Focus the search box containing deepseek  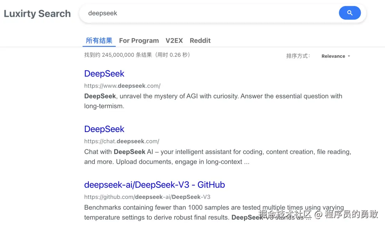pos(207,14)
